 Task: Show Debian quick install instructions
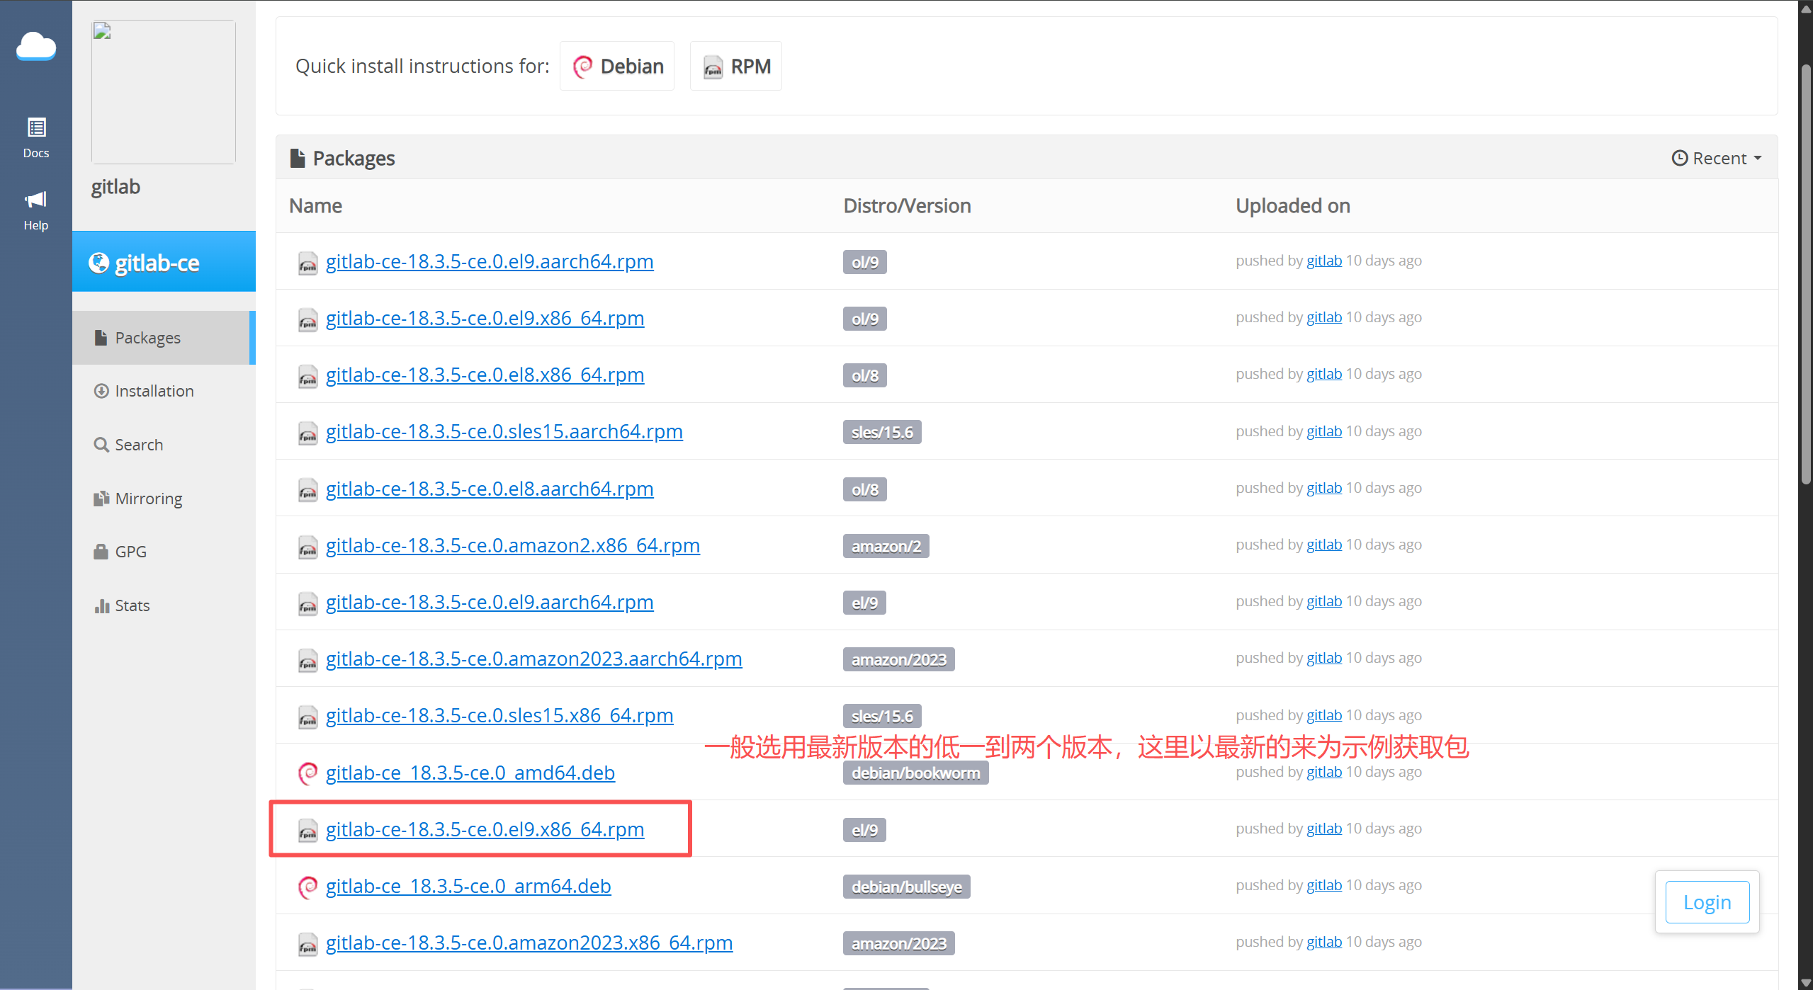tap(617, 66)
